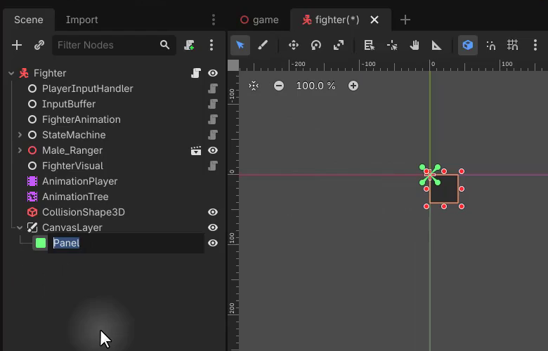The image size is (548, 351).
Task: Click the pivot point tool icon
Action: pos(392,45)
